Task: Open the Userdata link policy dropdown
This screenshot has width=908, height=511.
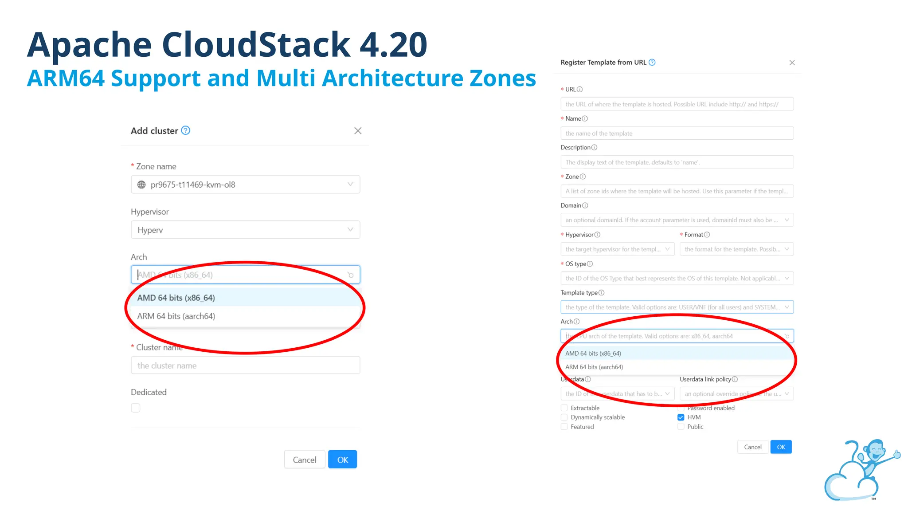Action: (736, 394)
